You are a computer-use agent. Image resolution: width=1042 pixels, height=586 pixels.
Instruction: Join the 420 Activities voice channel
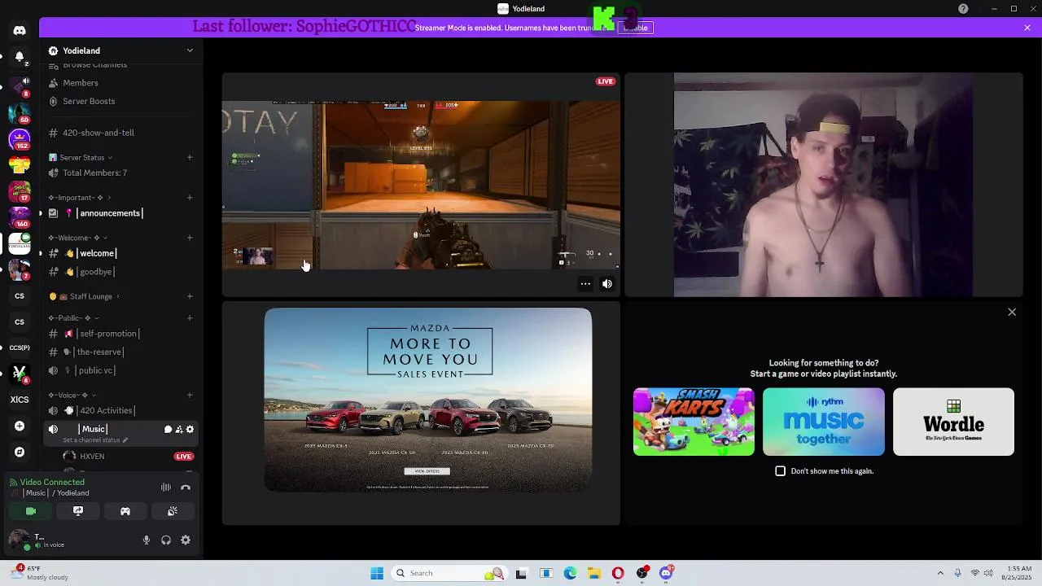coord(120,411)
